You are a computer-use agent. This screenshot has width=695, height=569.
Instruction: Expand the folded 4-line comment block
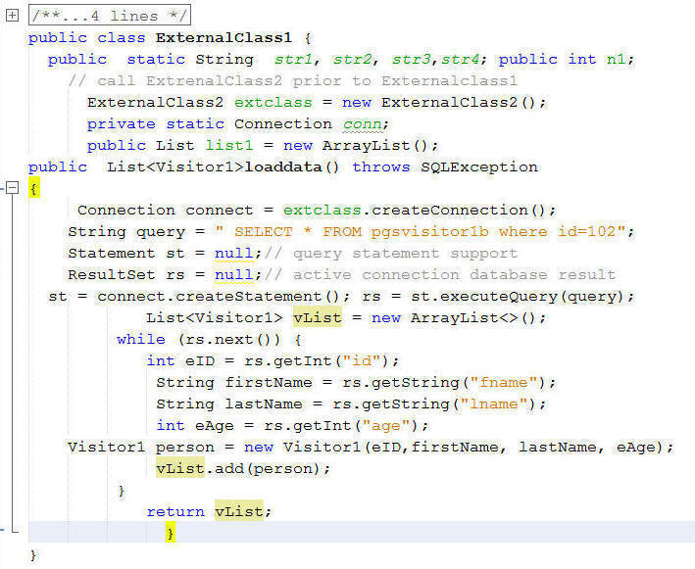coord(12,16)
